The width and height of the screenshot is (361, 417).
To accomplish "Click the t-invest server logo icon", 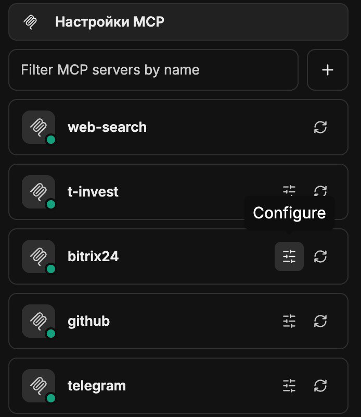I will [38, 192].
